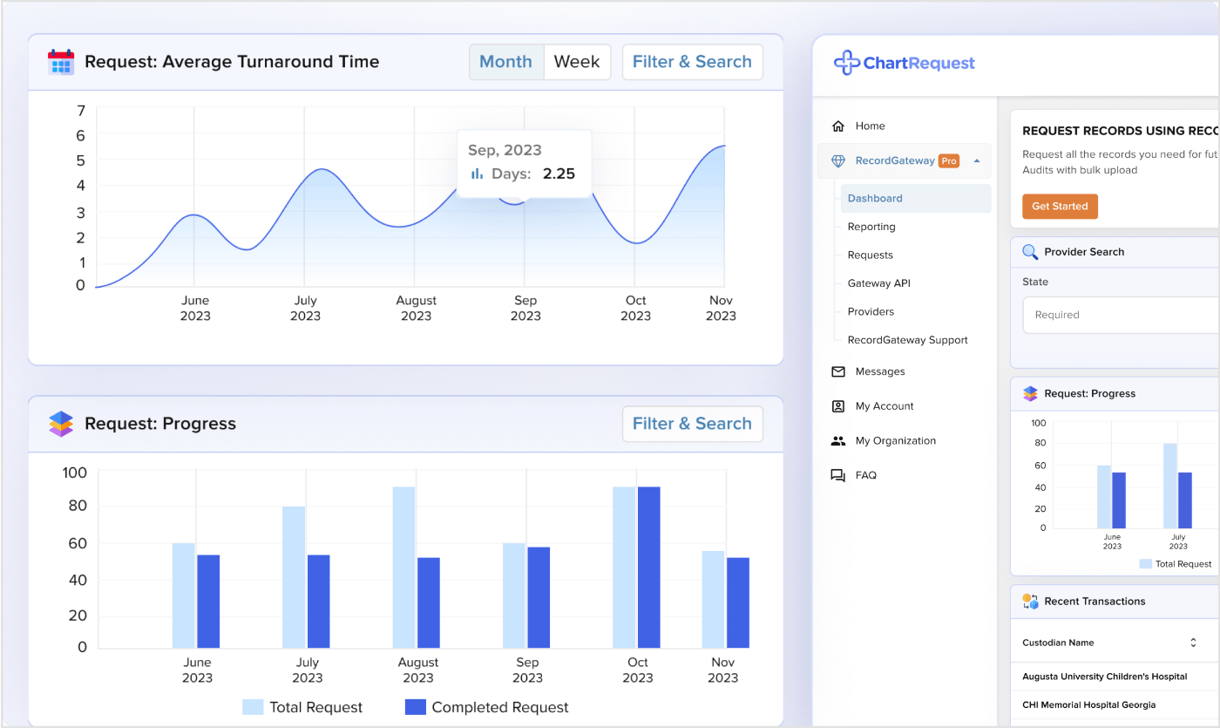Sort by Custodian Name column arrows

point(1193,643)
